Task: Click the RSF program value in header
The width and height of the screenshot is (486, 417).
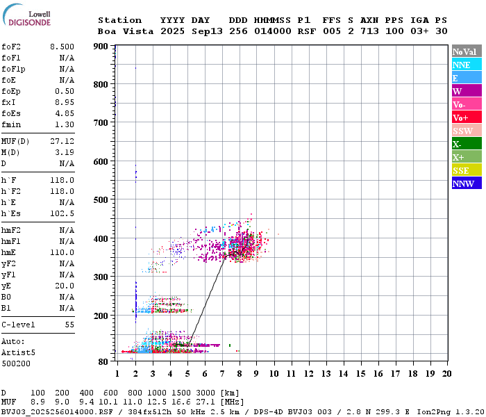Action: (307, 31)
